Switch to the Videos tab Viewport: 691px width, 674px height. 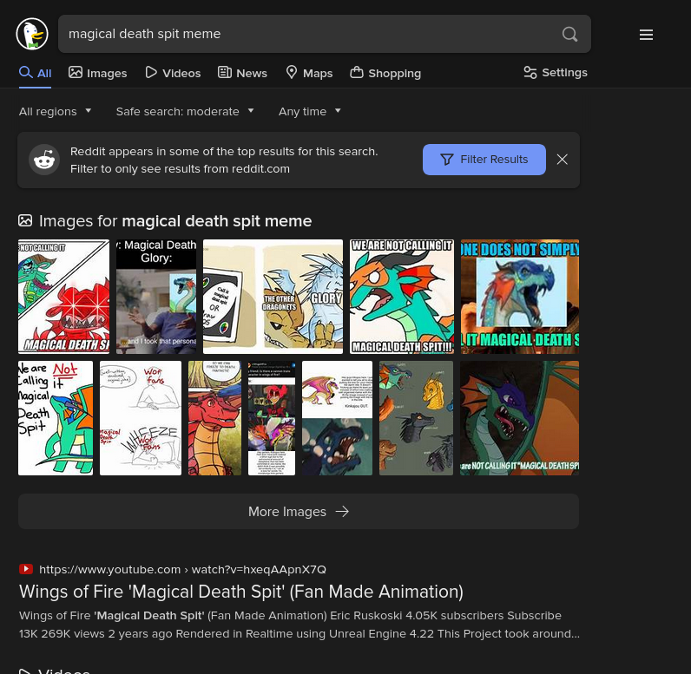[x=173, y=73]
